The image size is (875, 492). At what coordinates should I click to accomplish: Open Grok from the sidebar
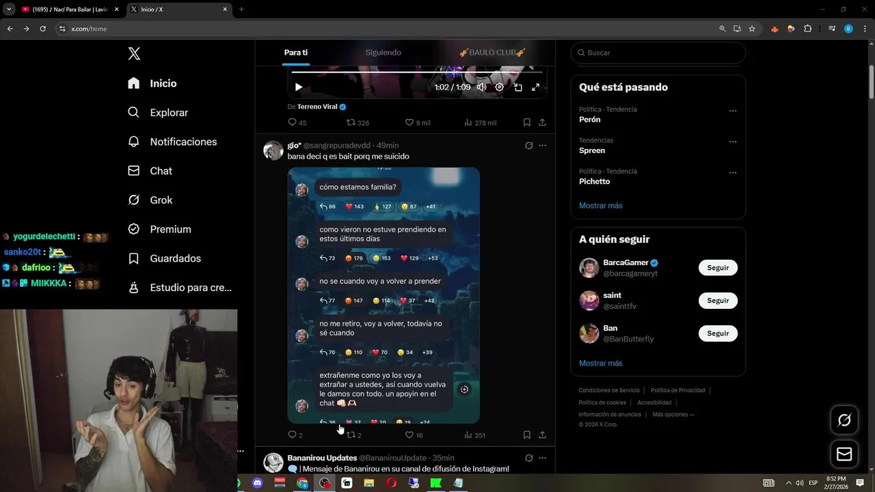[x=150, y=200]
